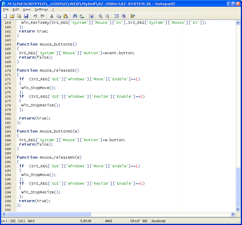Viewport: 242px width, 225px height.
Task: Open Customize Schemes font icon
Action: tap(123, 16)
